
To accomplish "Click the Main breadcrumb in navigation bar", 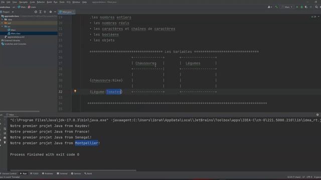I will [22, 7].
